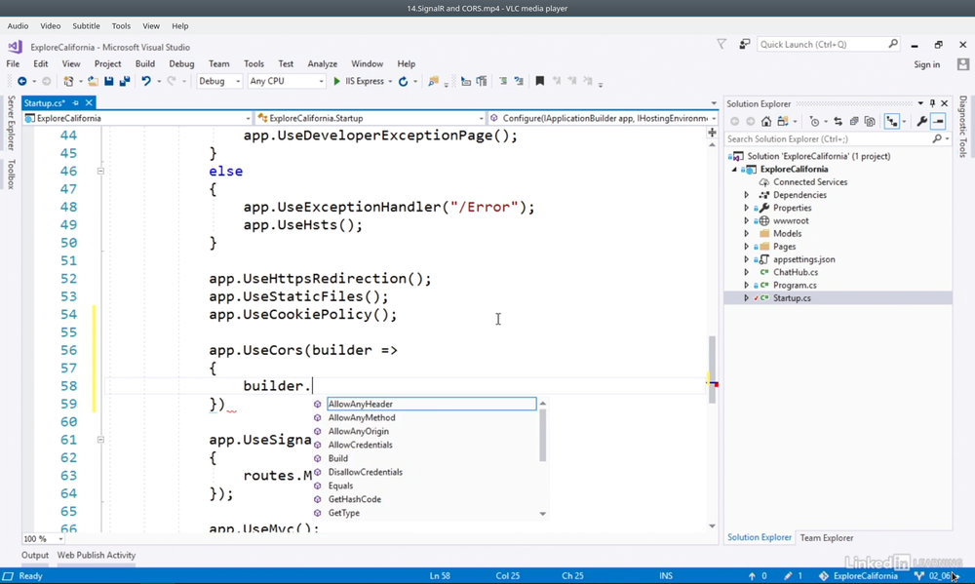Open Diagnostic Tools side tab

[962, 126]
